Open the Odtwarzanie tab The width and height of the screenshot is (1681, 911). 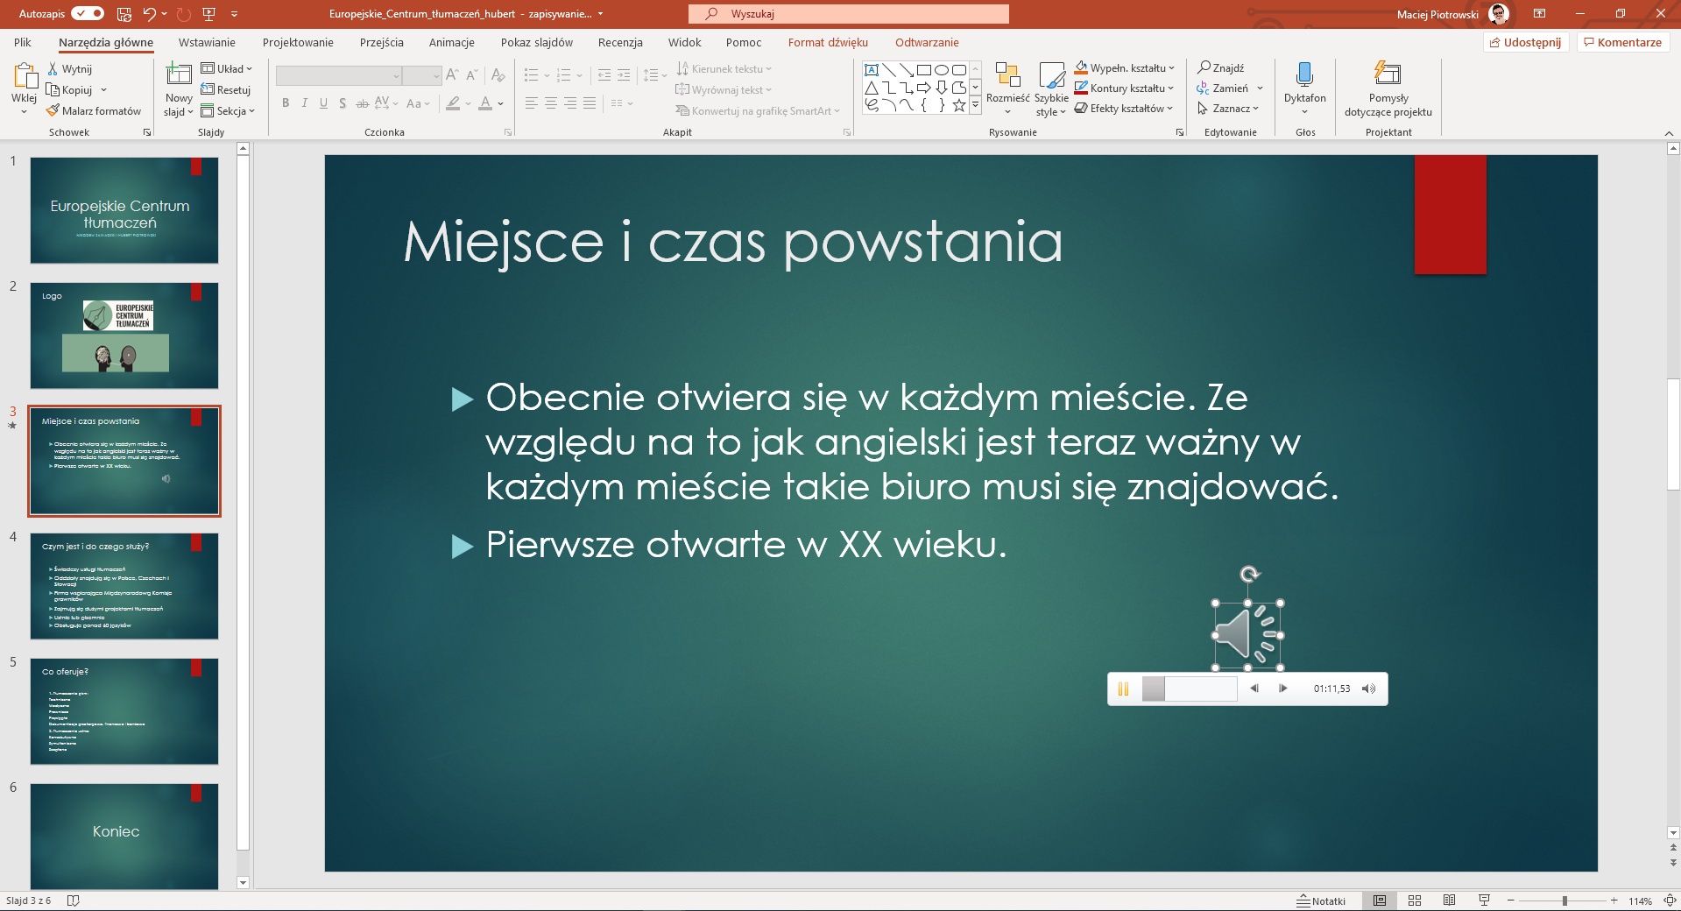(927, 42)
